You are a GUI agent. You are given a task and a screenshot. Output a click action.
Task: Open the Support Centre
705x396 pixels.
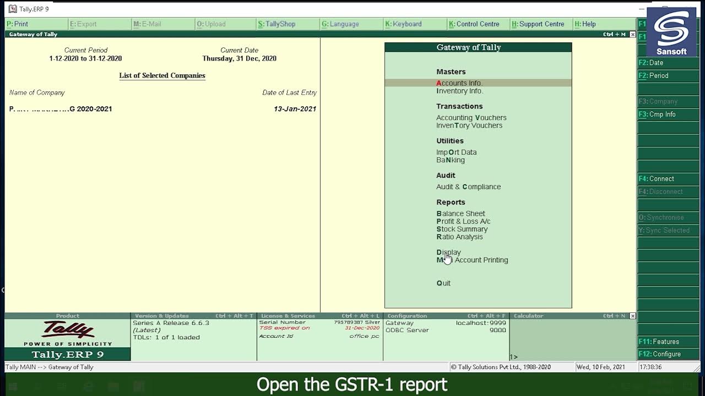(541, 24)
